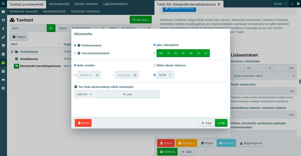Open the products cubes sidebar icon

3,63
